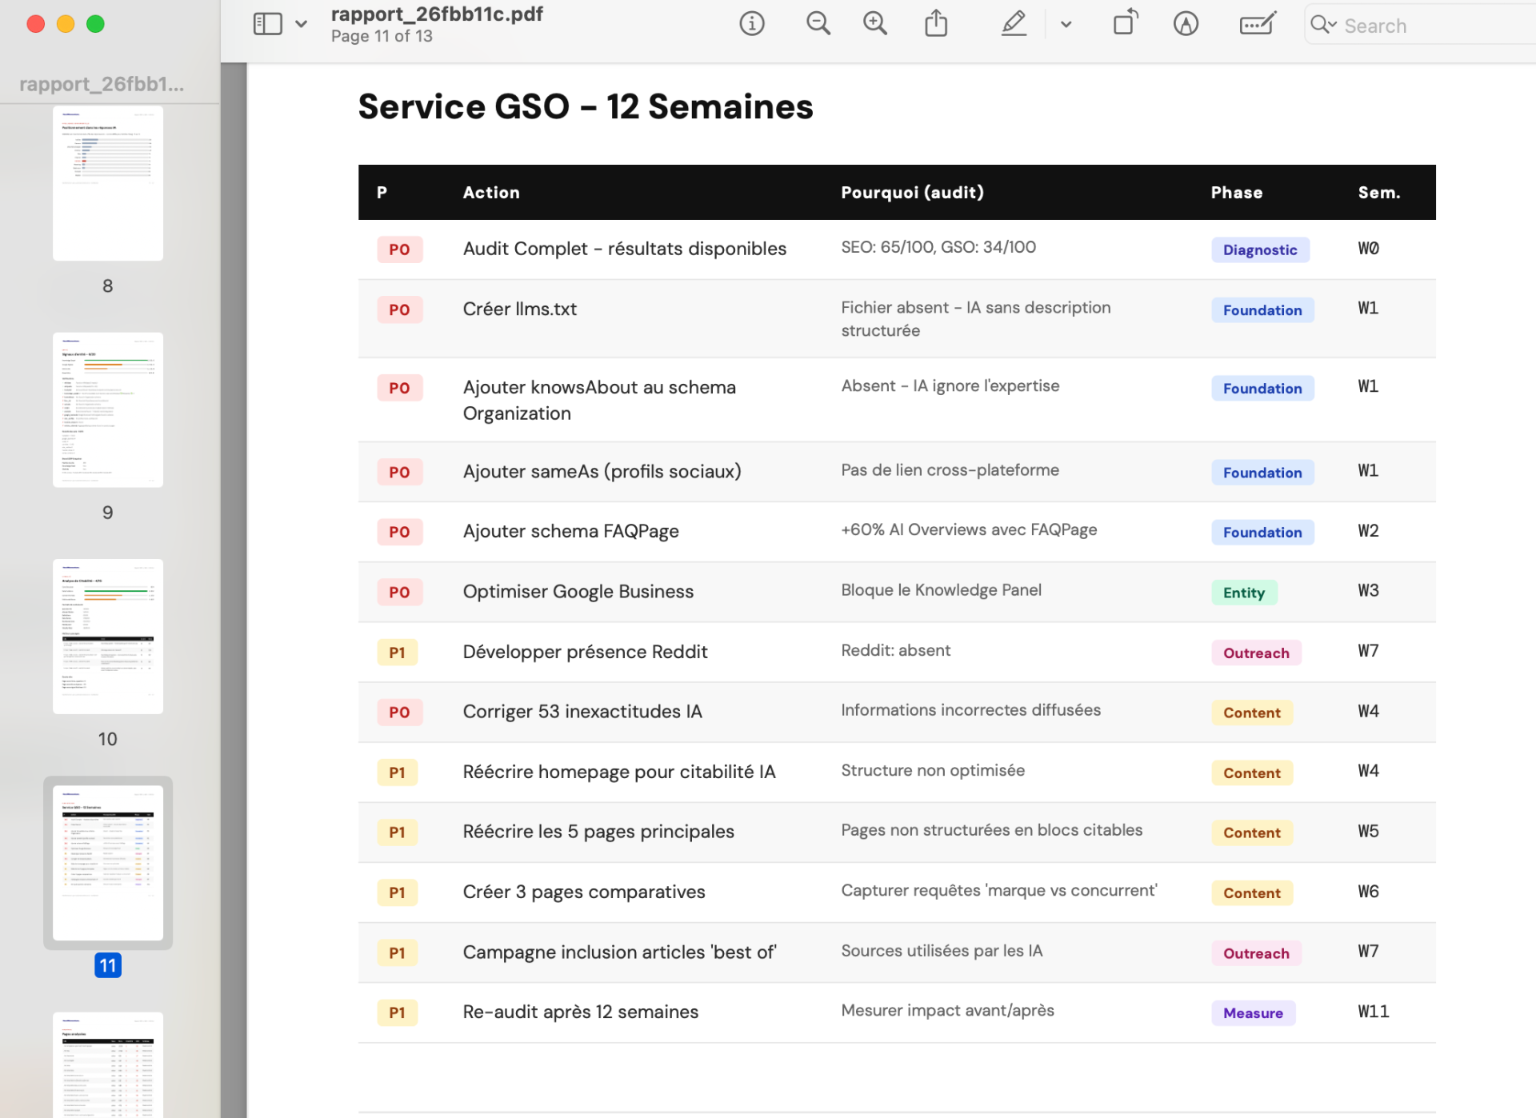Rotate the page left
The height and width of the screenshot is (1118, 1536).
[x=1126, y=22]
